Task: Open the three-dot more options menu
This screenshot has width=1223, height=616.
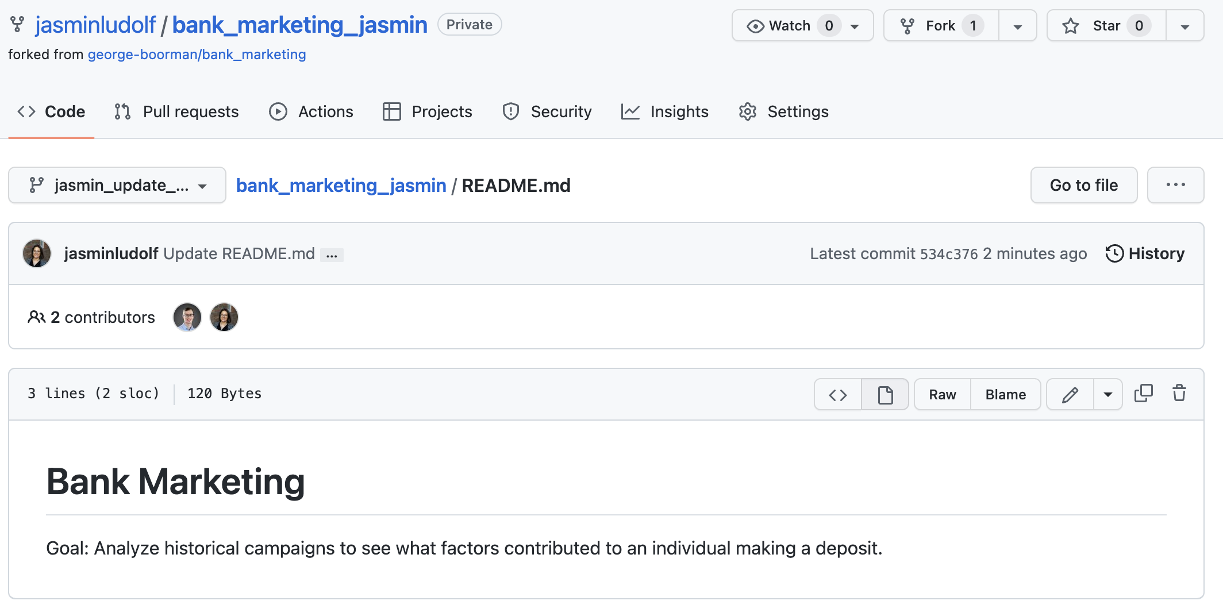Action: 1175,185
